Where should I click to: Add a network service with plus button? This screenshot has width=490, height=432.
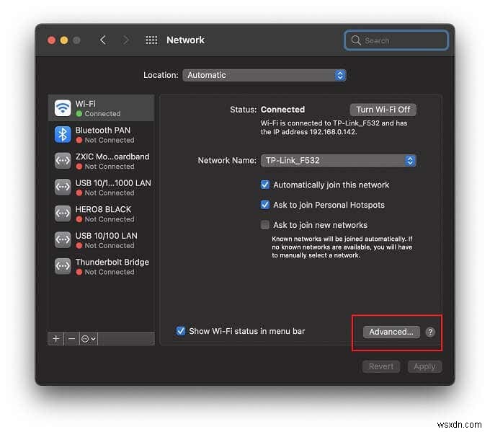(x=56, y=339)
